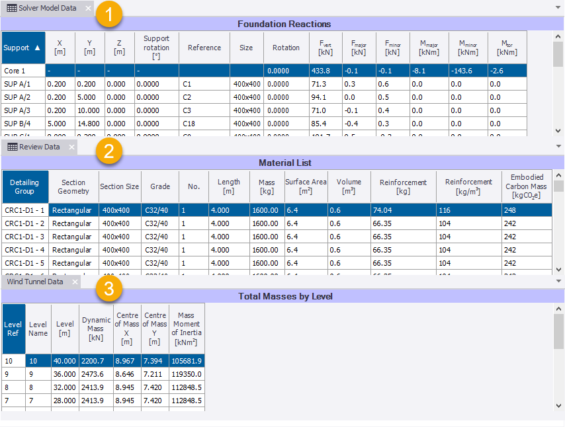Click the Surface Area column header

306,186
